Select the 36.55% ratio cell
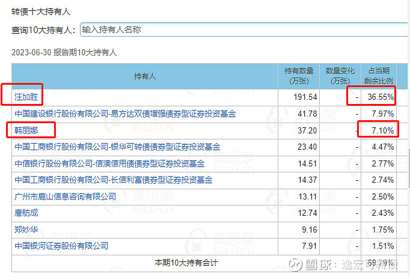This screenshot has height=277, width=410. [x=379, y=97]
